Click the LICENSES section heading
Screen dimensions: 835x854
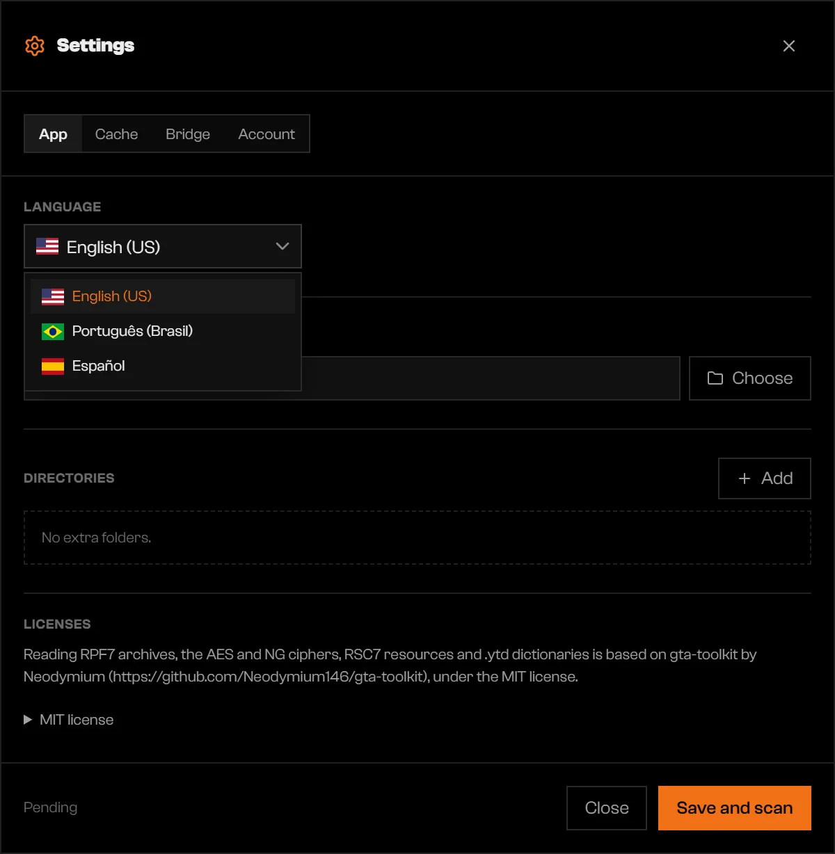tap(57, 625)
